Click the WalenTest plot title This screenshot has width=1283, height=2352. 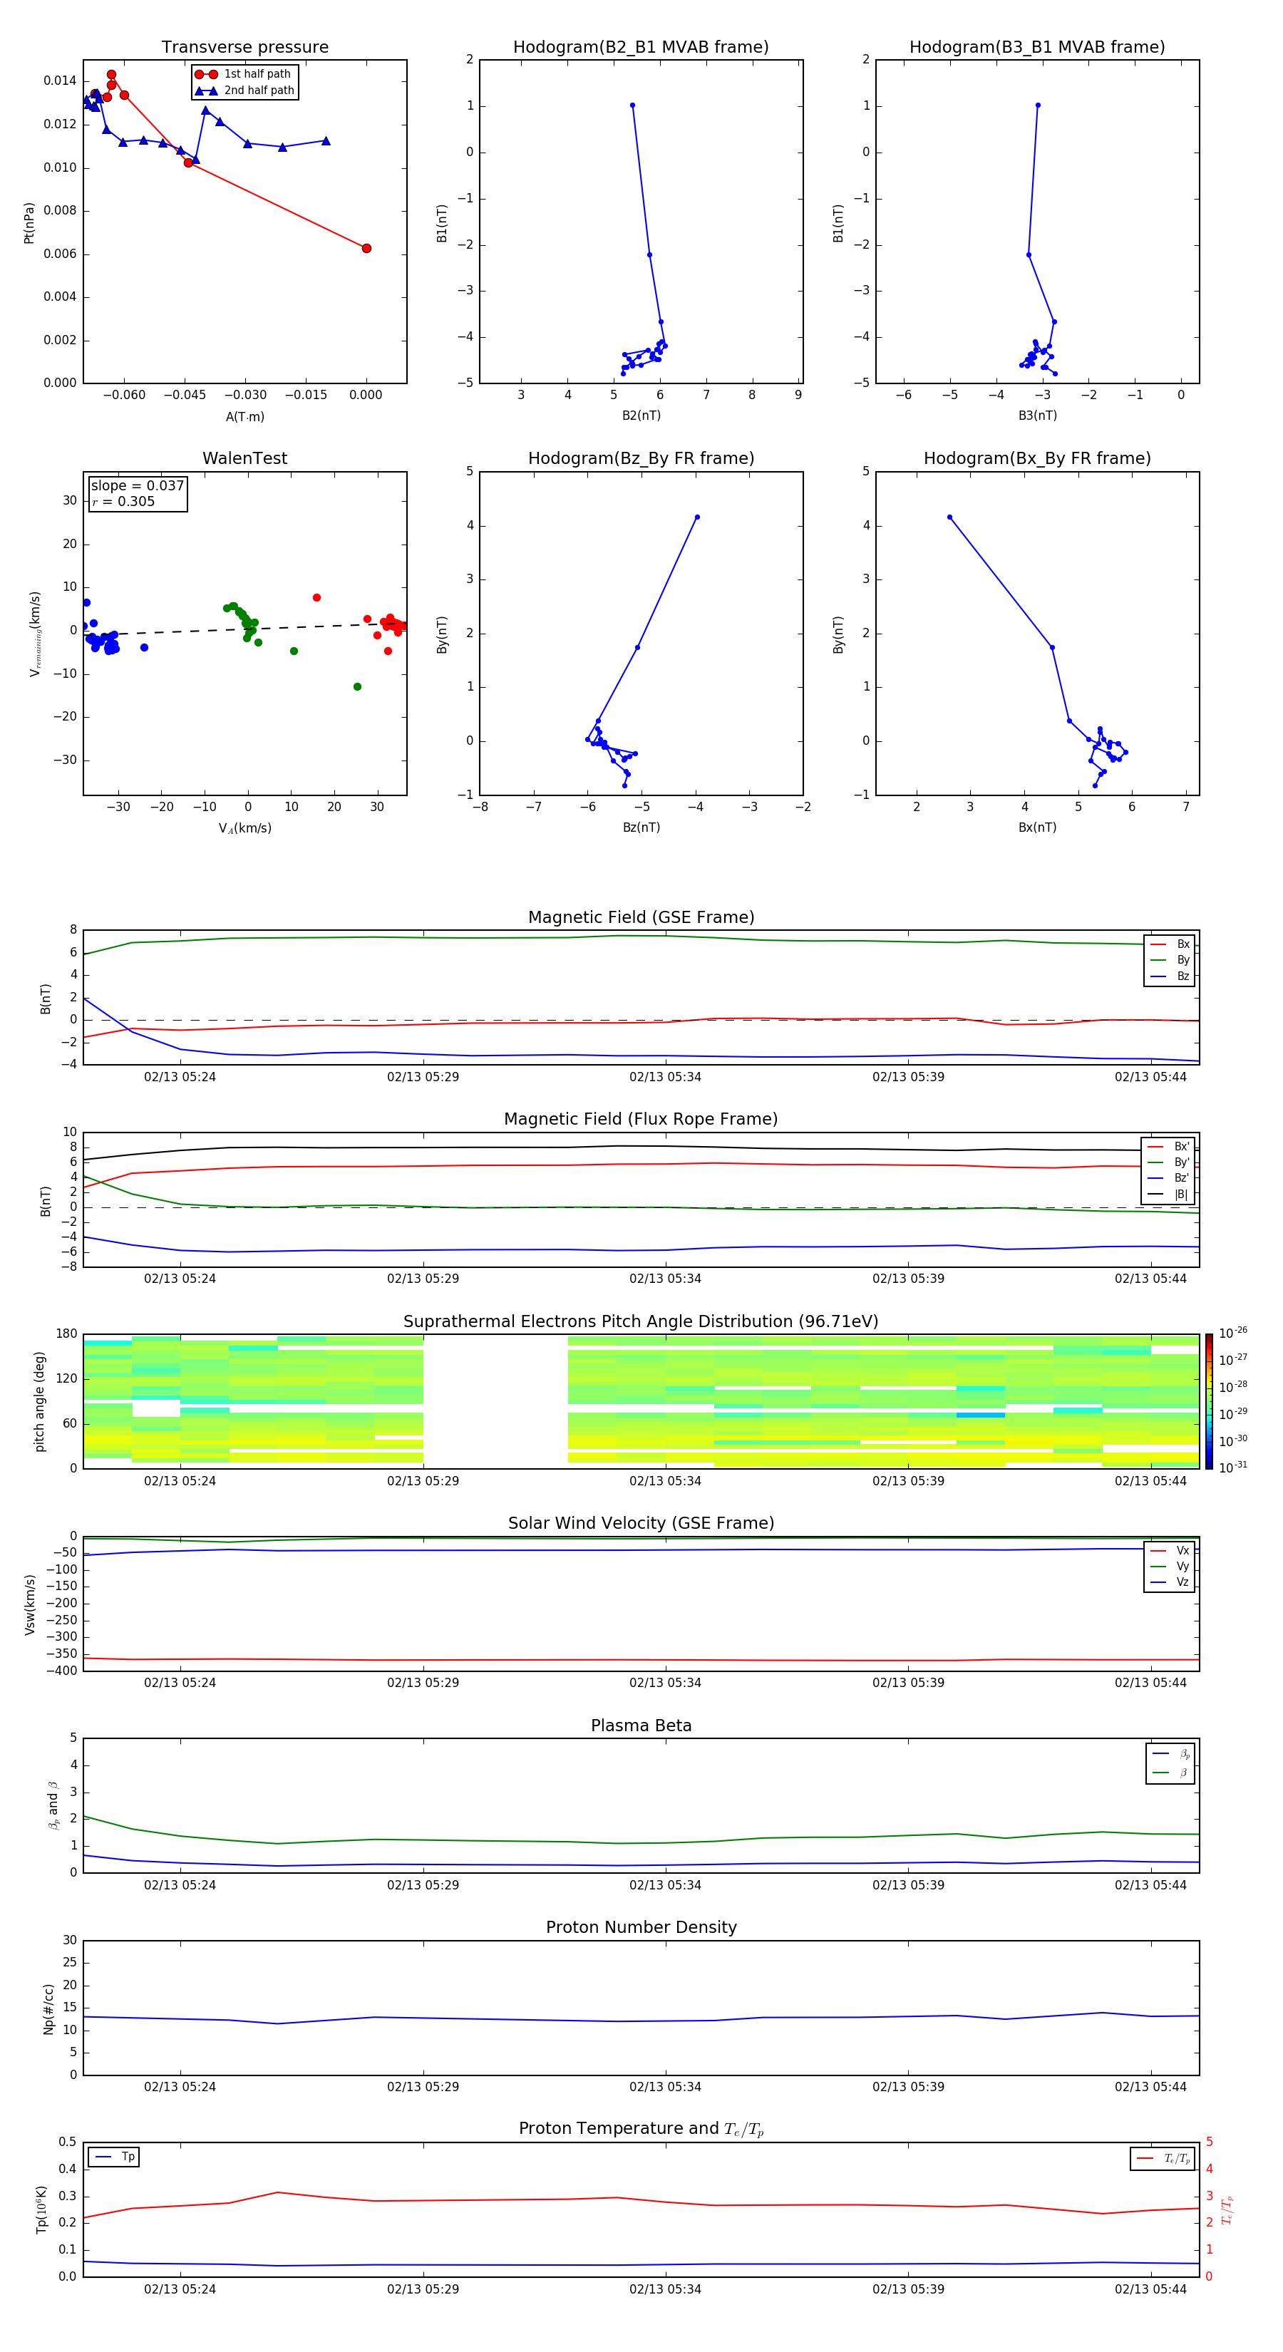click(244, 458)
